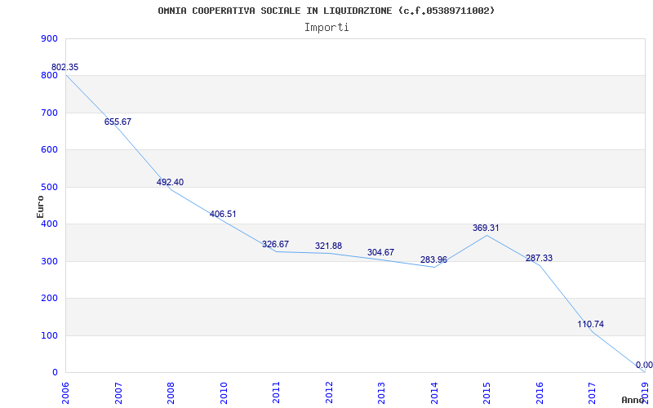The width and height of the screenshot is (653, 408).
Task: Select the 2019 axis year
Action: (645, 392)
